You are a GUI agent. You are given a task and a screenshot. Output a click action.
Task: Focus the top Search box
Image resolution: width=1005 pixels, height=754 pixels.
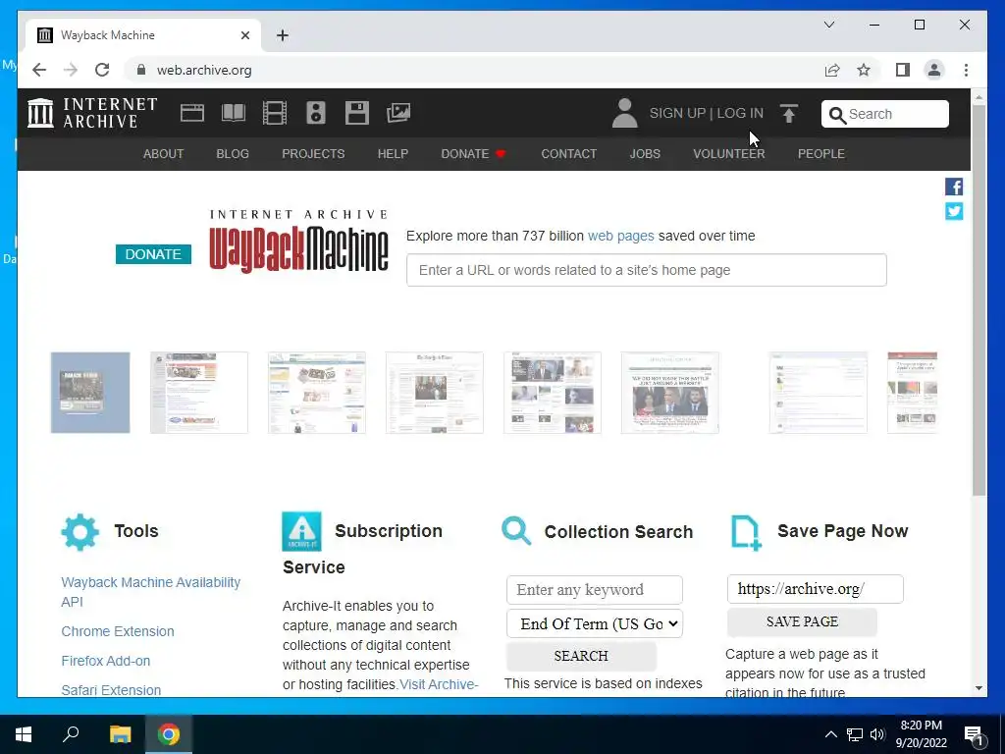coord(884,114)
